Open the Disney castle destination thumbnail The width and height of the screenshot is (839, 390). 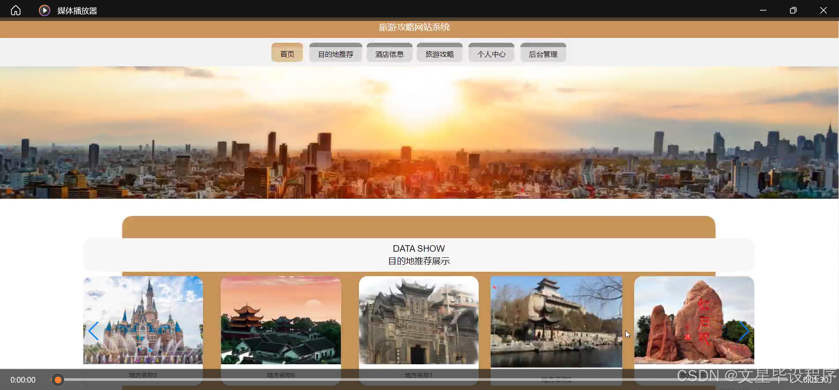point(143,320)
